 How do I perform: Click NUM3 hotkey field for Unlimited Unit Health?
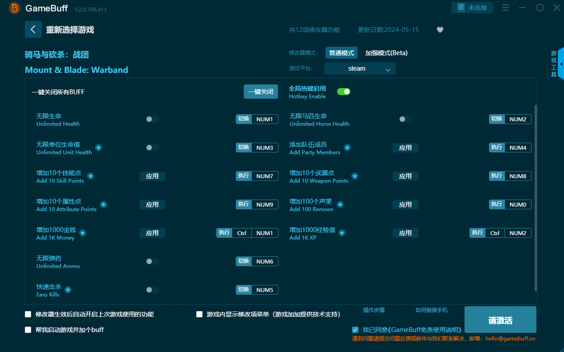click(x=265, y=148)
